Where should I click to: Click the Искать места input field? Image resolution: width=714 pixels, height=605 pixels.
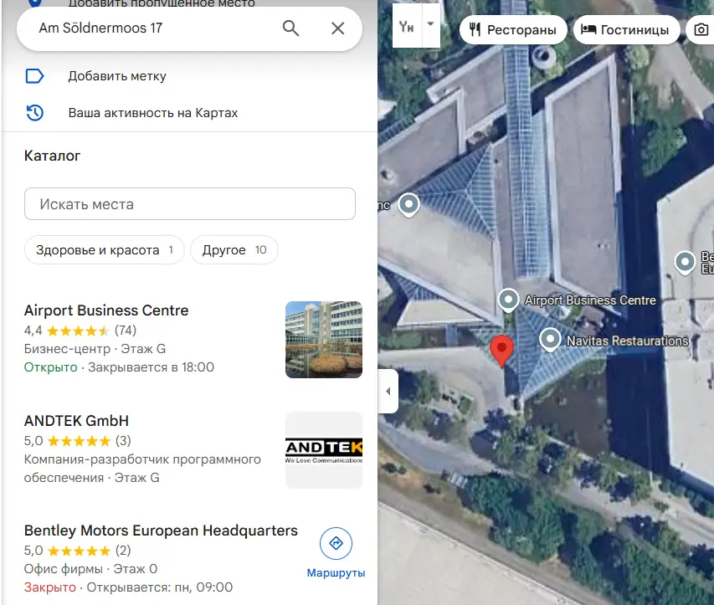[x=189, y=204]
